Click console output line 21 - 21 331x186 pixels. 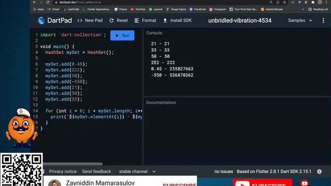coord(160,44)
